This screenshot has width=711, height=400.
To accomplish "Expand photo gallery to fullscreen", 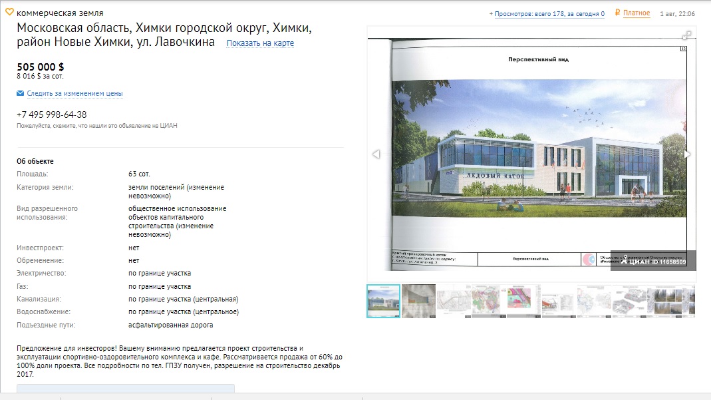I will tap(686, 35).
